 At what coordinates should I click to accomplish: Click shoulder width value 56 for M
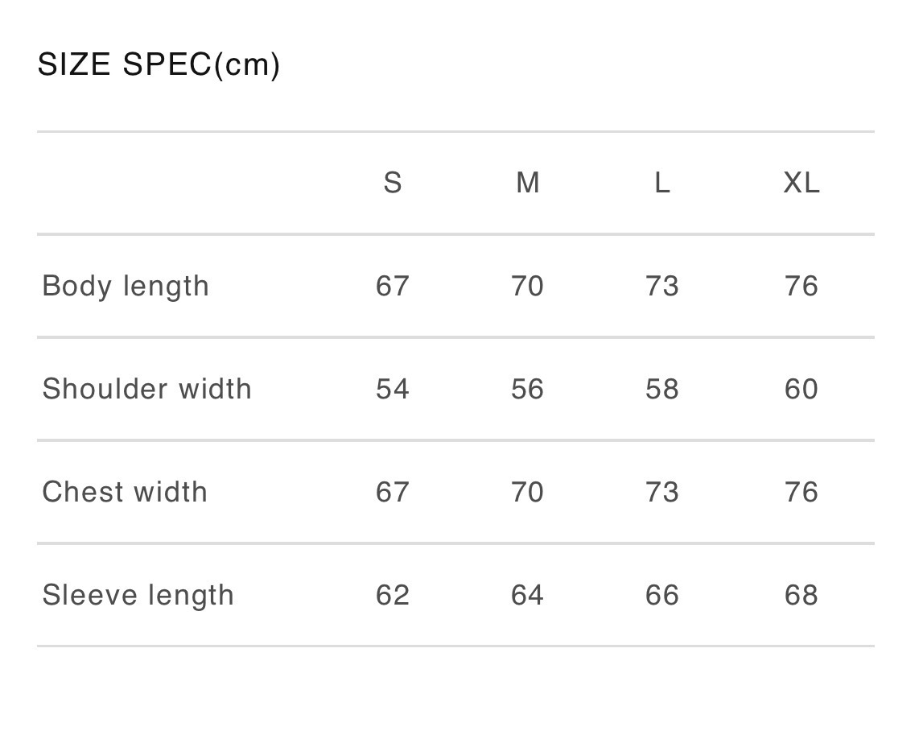click(x=527, y=389)
